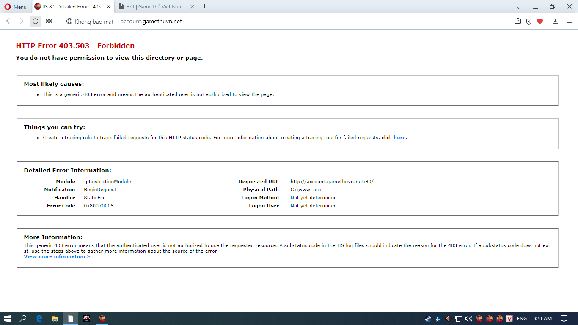Open 'View more information »' link
The width and height of the screenshot is (578, 325).
57,256
